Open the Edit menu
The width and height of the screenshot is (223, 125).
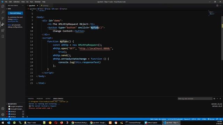click(x=10, y=2)
